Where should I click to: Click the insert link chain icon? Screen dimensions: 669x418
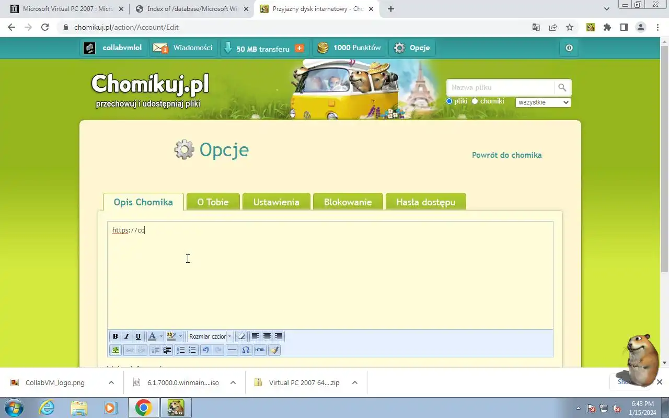pyautogui.click(x=129, y=350)
